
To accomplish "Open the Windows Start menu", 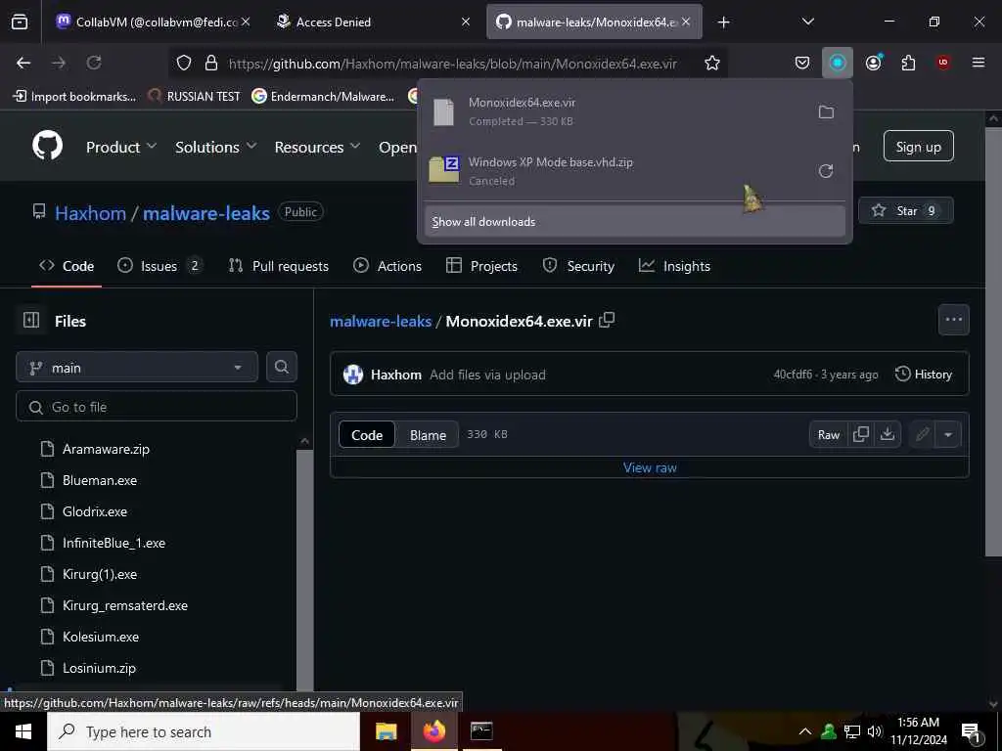I will point(23,731).
